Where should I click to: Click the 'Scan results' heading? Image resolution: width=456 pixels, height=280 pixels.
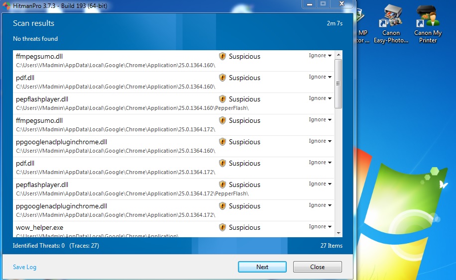coord(33,23)
